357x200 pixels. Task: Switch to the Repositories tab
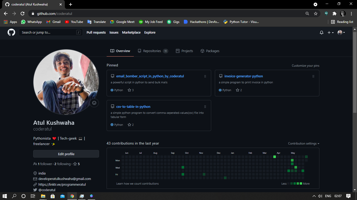point(153,51)
